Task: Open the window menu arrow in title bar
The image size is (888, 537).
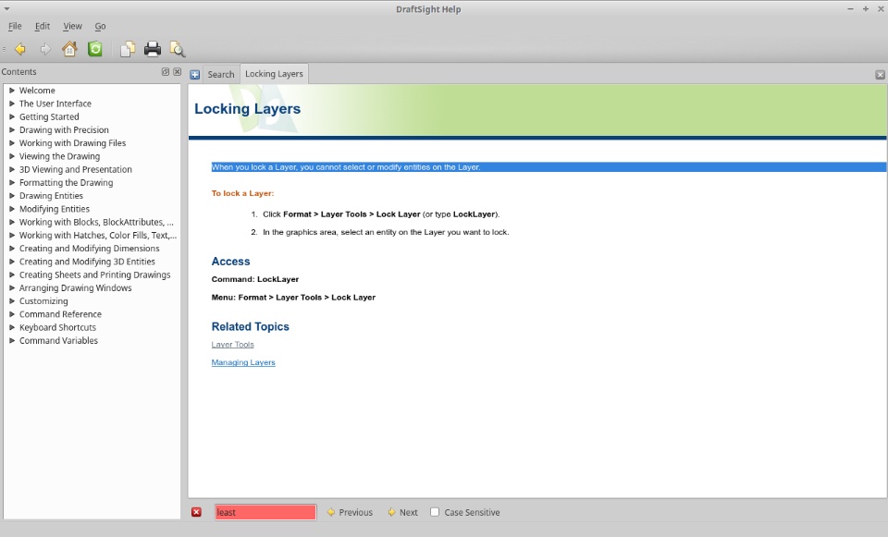Action: click(6, 9)
